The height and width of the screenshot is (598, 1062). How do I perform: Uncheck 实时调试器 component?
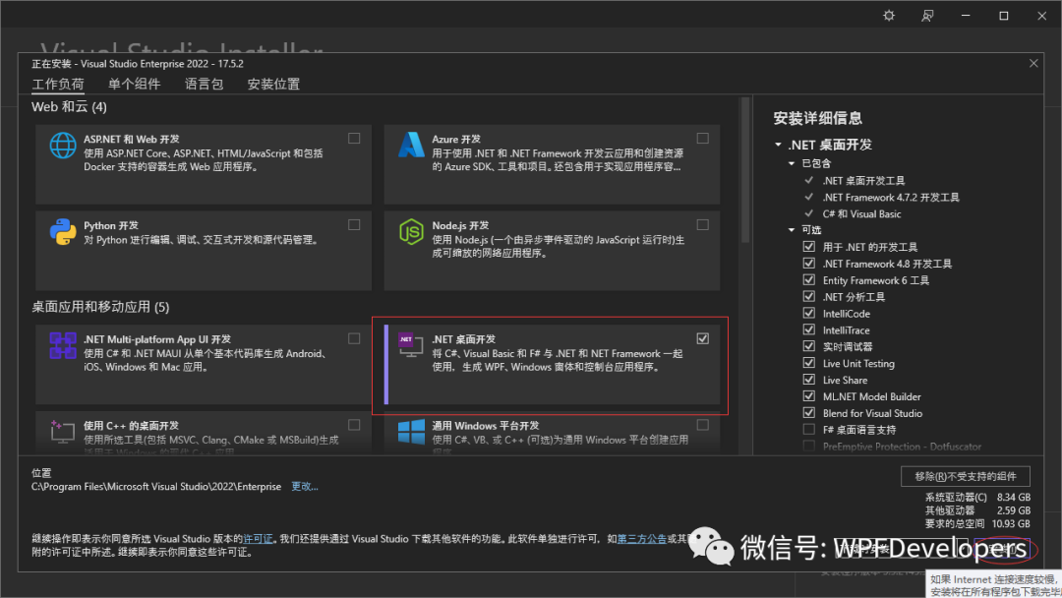(x=808, y=346)
